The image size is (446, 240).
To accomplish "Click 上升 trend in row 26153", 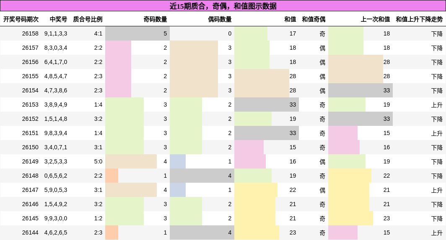I will click(x=437, y=105).
